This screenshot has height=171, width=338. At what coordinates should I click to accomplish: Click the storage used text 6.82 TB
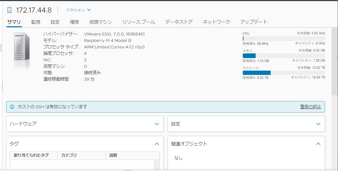coord(263,77)
